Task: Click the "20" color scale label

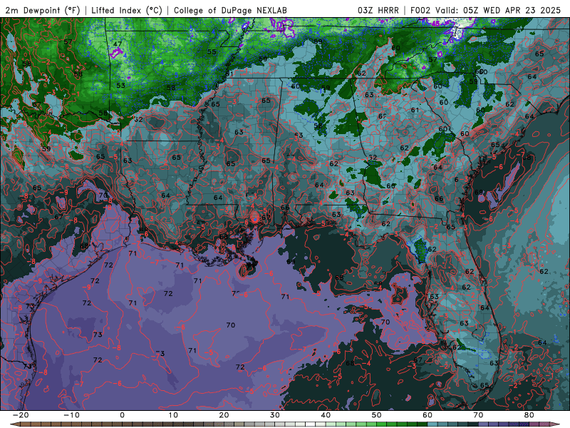Action: pyautogui.click(x=224, y=415)
